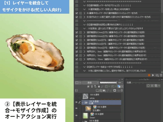Viewport: 163px width, 122px height.
Task: Open layer color dropdown arrow
Action: coord(122,87)
